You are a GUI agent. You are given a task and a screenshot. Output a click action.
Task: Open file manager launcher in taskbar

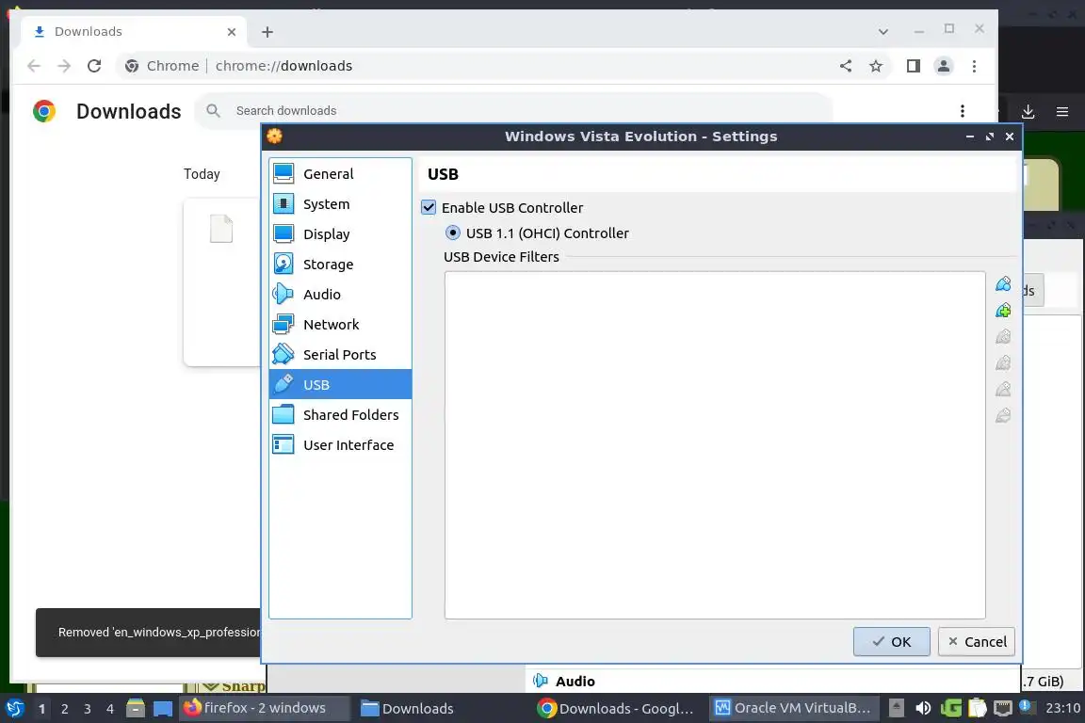(x=136, y=708)
